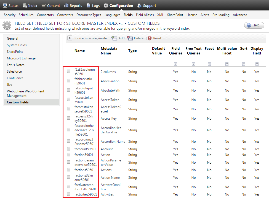Click the Add icon in toolbar
Image resolution: width=269 pixels, height=198 pixels.
pyautogui.click(x=115, y=38)
